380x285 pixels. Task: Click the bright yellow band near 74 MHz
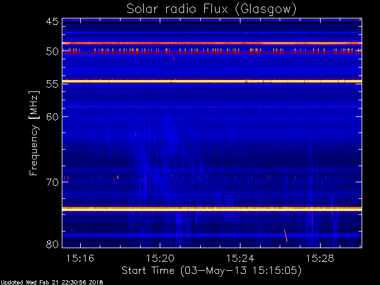pyautogui.click(x=211, y=208)
